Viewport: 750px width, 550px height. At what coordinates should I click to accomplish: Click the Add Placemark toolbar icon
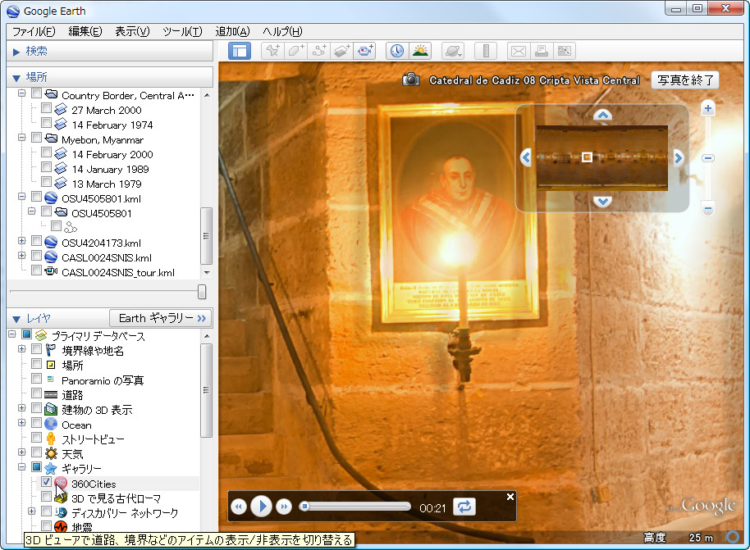pyautogui.click(x=272, y=51)
